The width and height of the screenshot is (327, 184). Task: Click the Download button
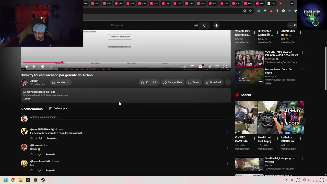click(x=213, y=82)
